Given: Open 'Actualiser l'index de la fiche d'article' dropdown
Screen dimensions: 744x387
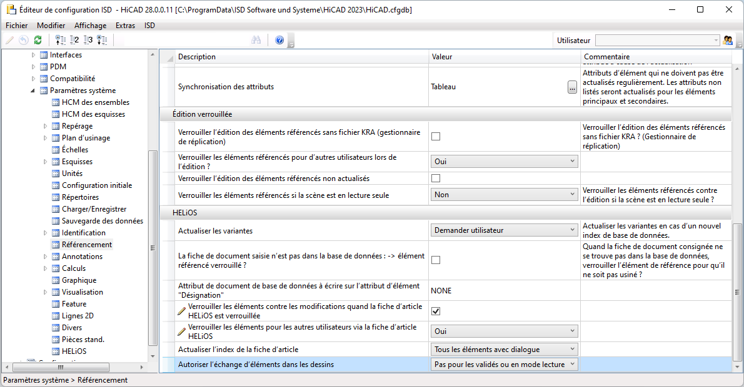Looking at the screenshot, I should coord(504,350).
